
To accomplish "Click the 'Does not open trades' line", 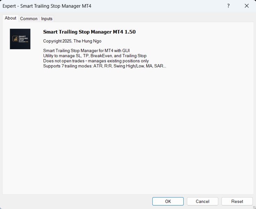I will tap(96, 61).
